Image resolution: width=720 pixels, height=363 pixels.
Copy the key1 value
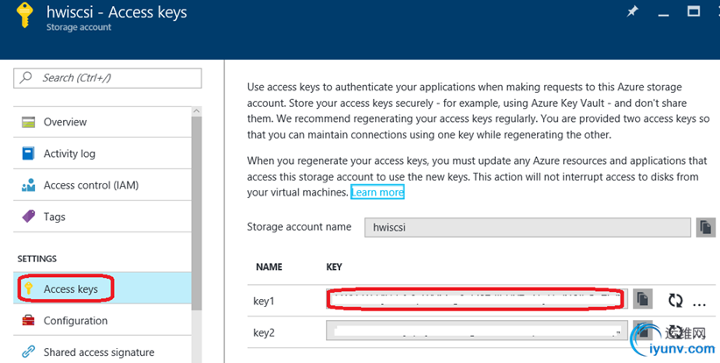(x=642, y=300)
